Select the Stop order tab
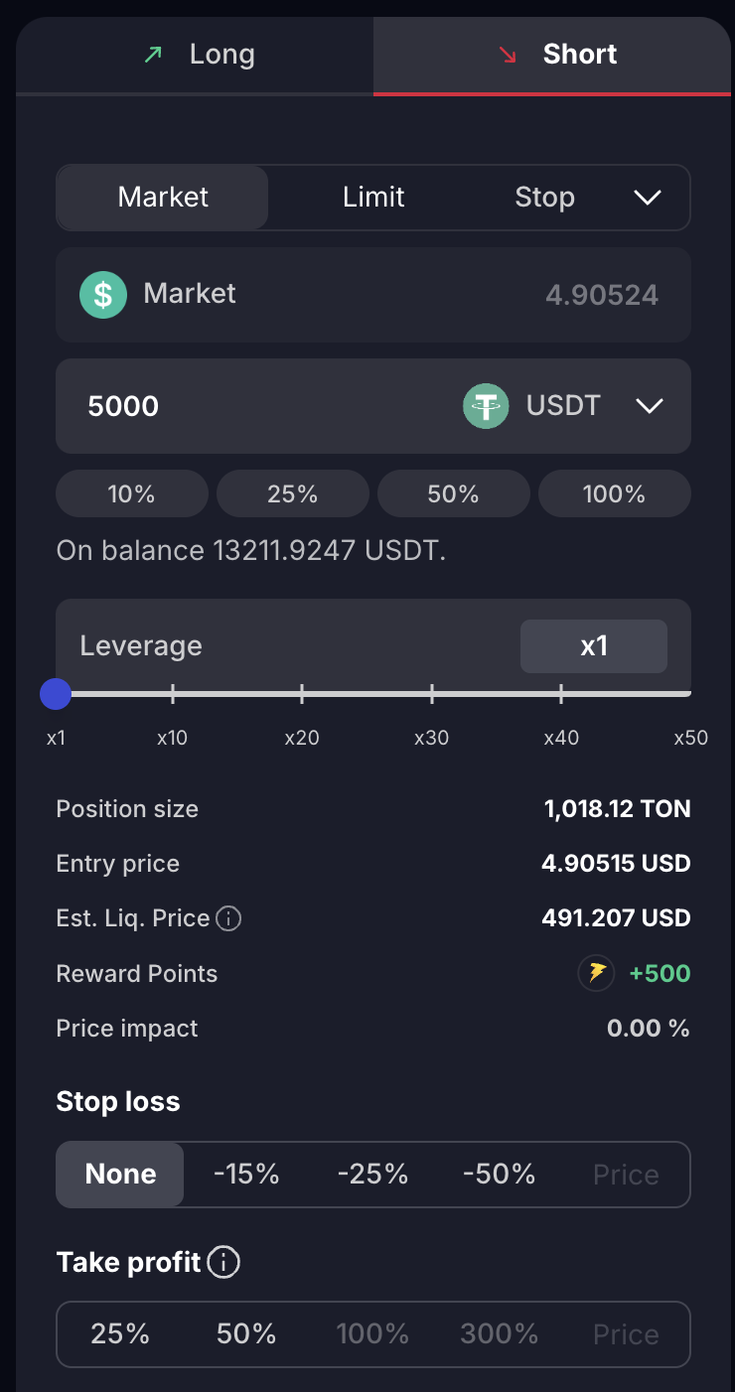This screenshot has width=735, height=1392. [544, 198]
